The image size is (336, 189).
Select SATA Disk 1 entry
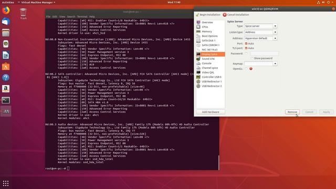click(x=211, y=40)
